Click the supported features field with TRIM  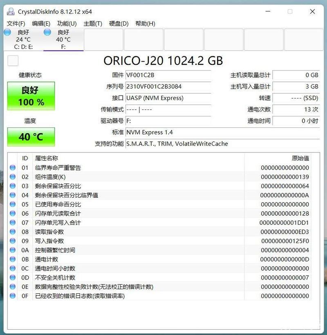coord(222,144)
